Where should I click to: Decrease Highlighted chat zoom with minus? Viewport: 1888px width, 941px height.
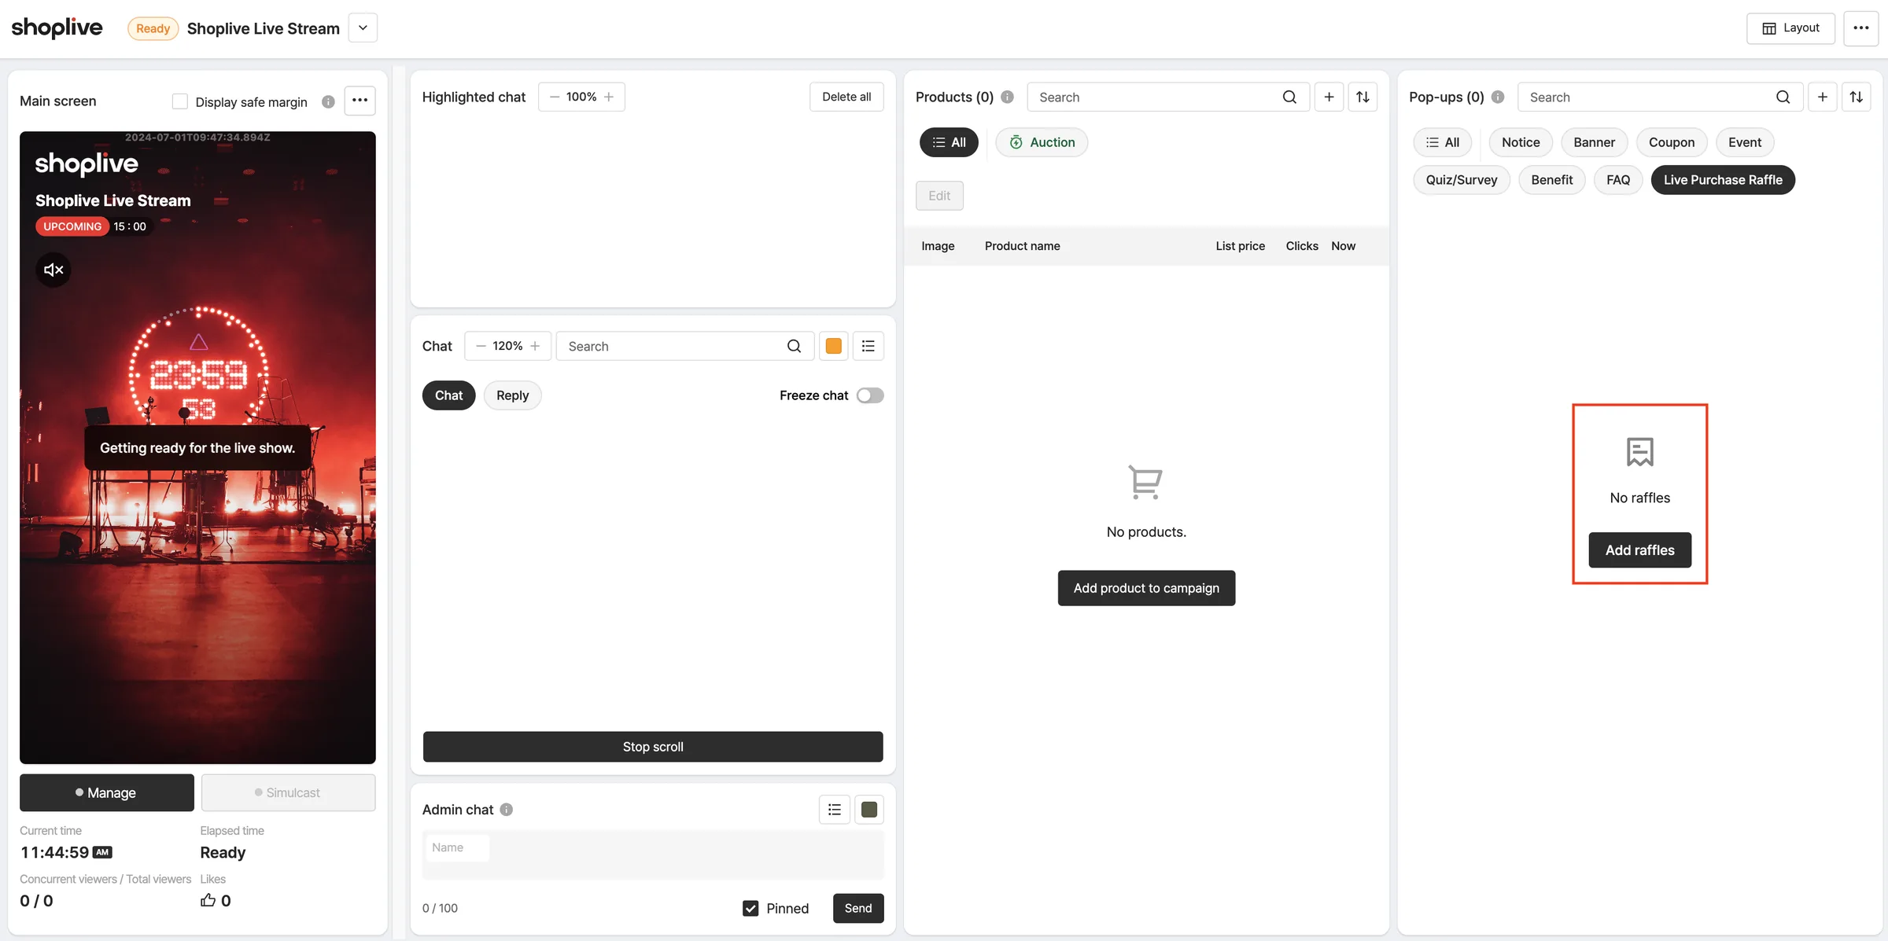(555, 97)
